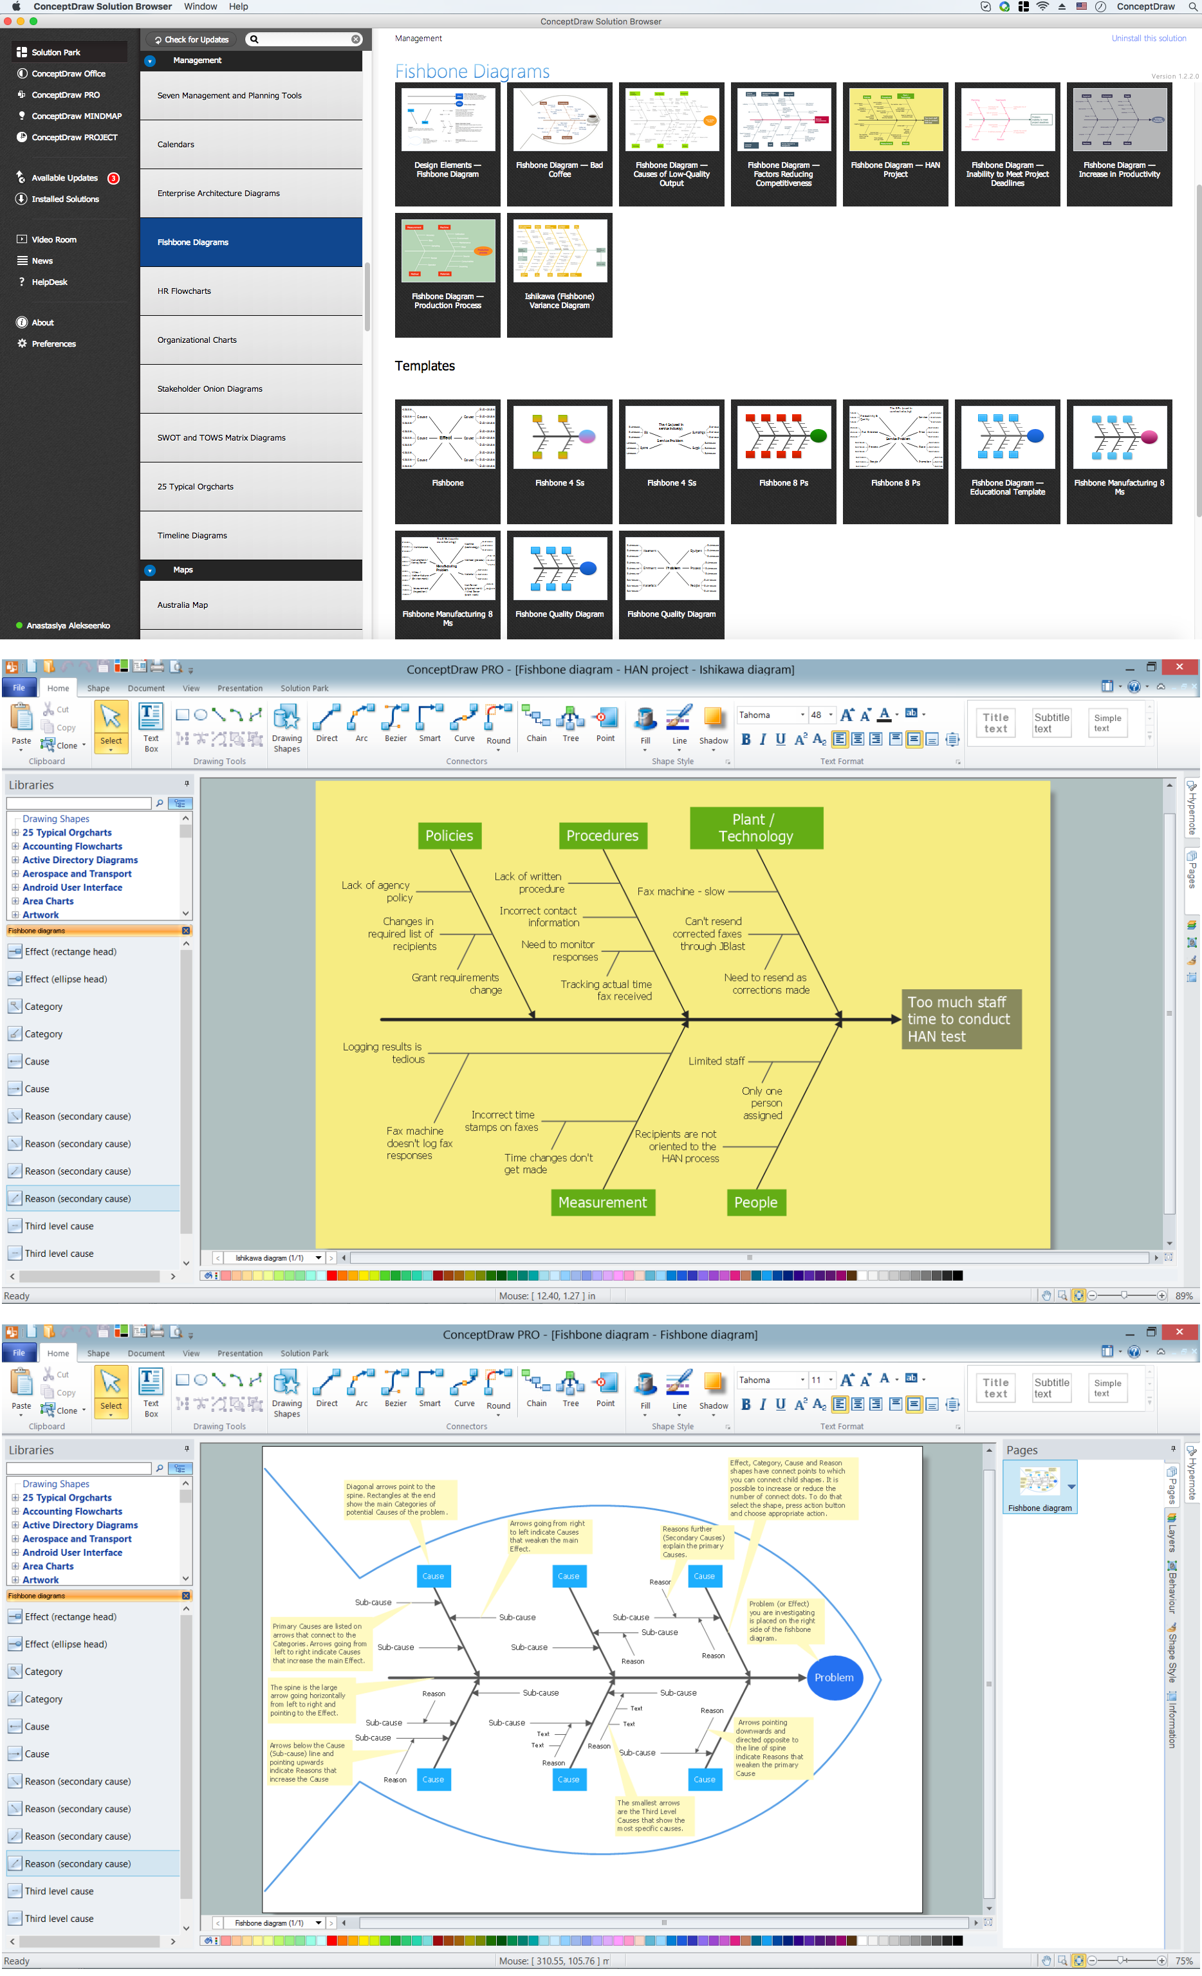
Task: Switch to the Document tab in HAN project window
Action: 146,688
